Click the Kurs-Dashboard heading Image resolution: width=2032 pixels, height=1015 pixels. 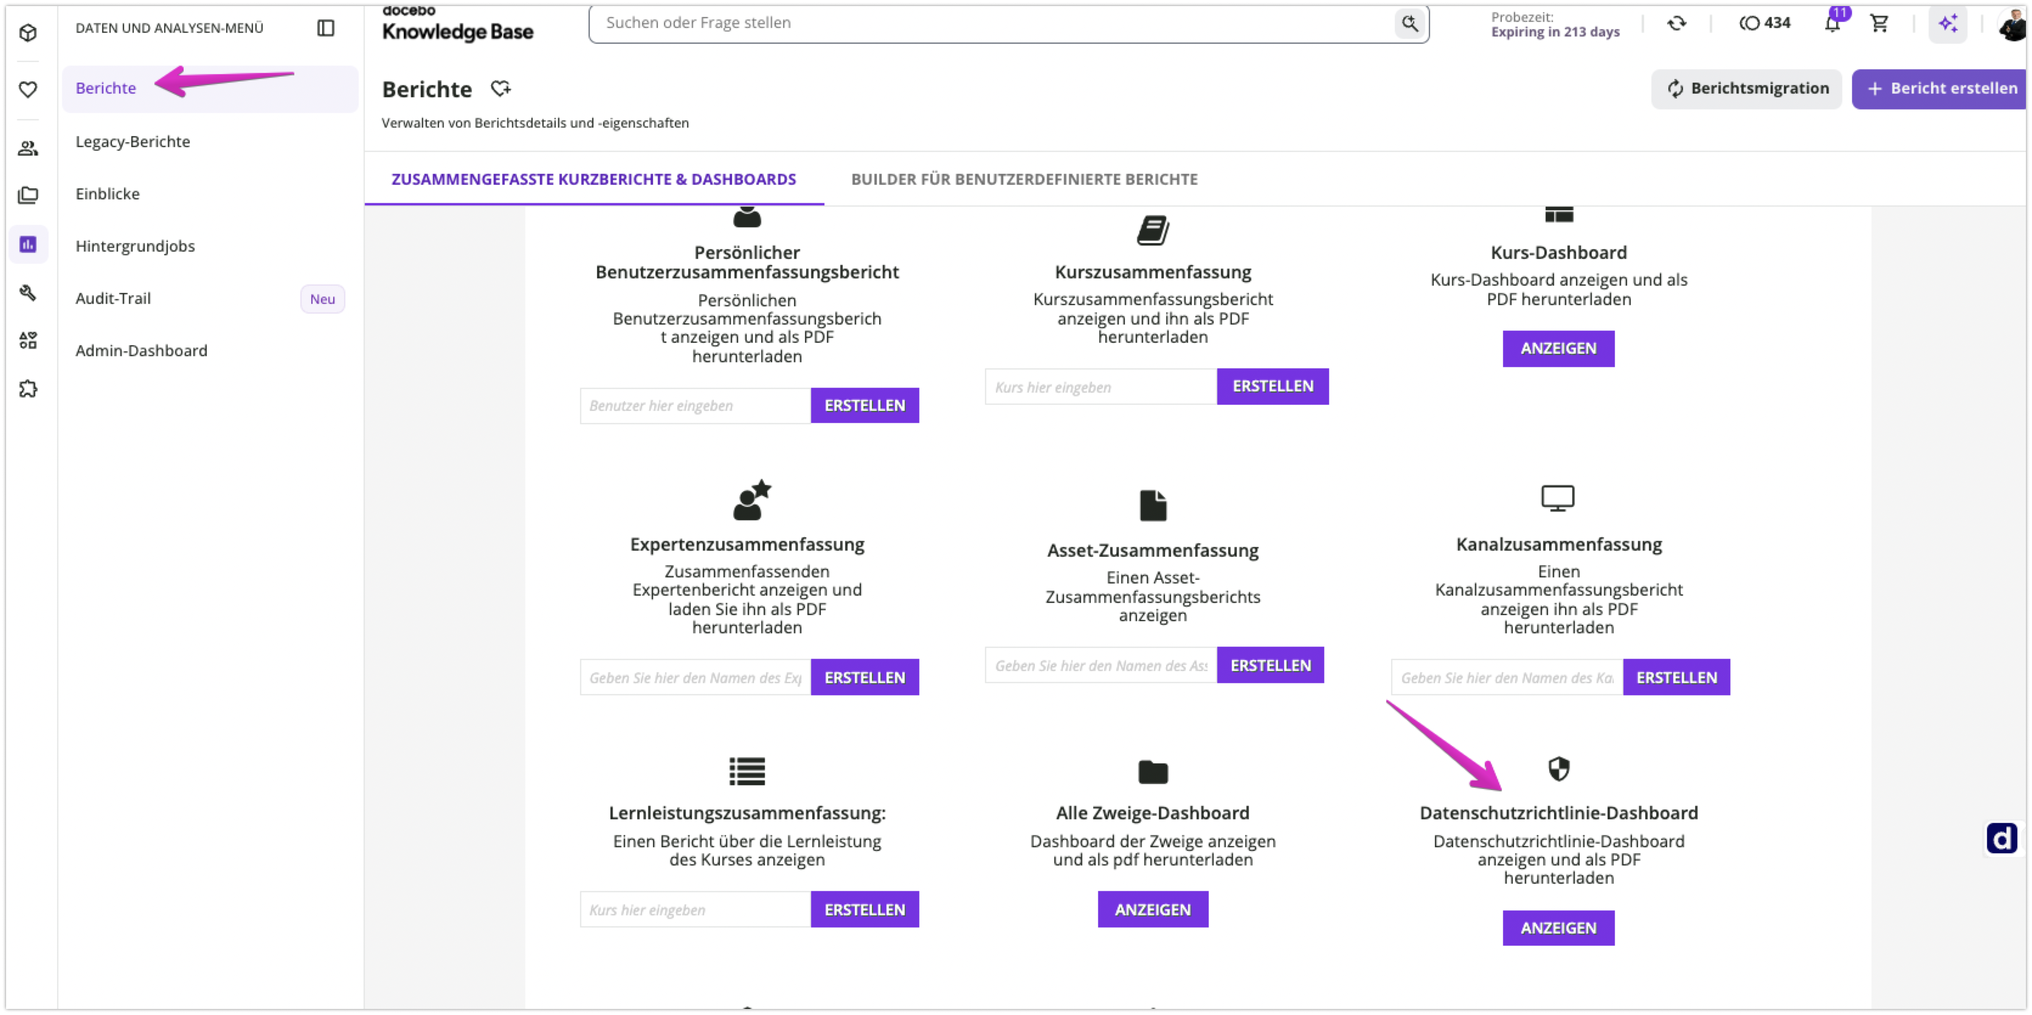pos(1558,252)
